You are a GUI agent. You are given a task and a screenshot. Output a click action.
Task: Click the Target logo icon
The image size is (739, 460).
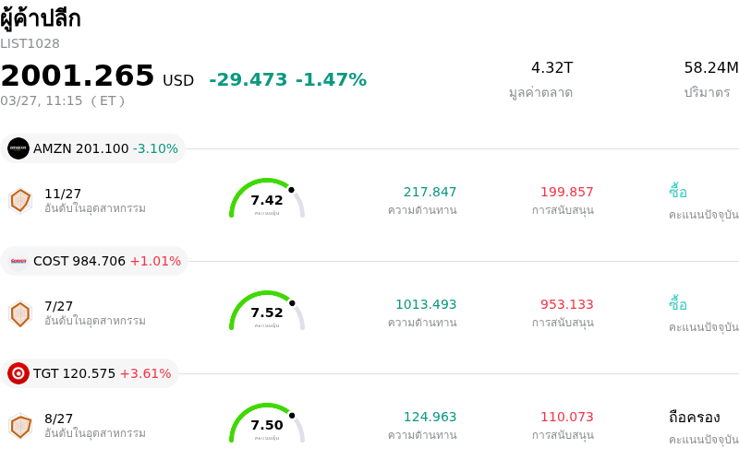(18, 373)
